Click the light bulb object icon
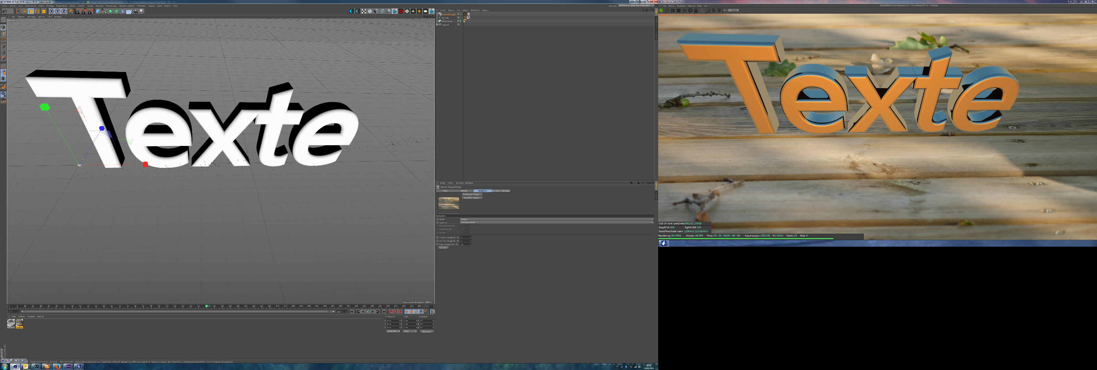 click(141, 12)
